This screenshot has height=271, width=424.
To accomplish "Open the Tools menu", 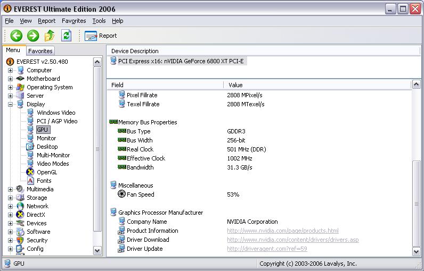I will [x=99, y=21].
